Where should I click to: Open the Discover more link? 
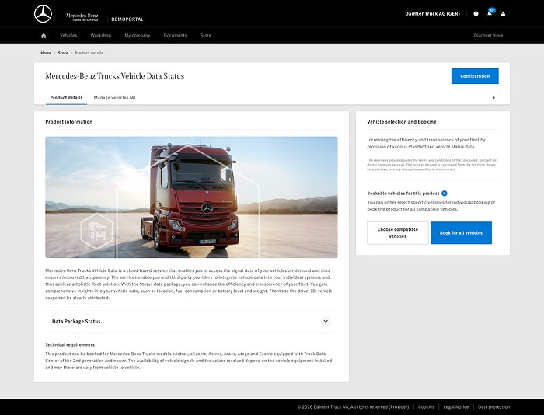(x=488, y=36)
